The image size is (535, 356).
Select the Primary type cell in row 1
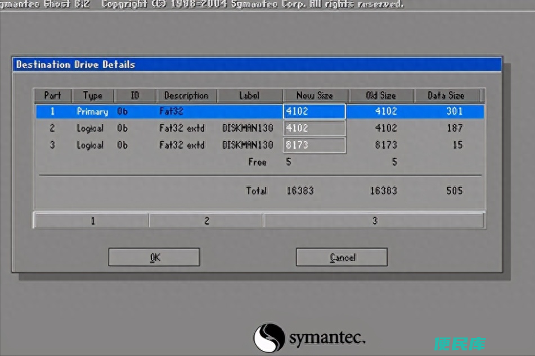[92, 112]
